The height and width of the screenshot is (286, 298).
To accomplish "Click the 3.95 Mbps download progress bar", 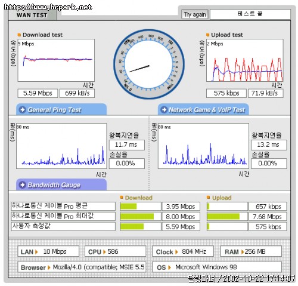I will click(x=141, y=207).
